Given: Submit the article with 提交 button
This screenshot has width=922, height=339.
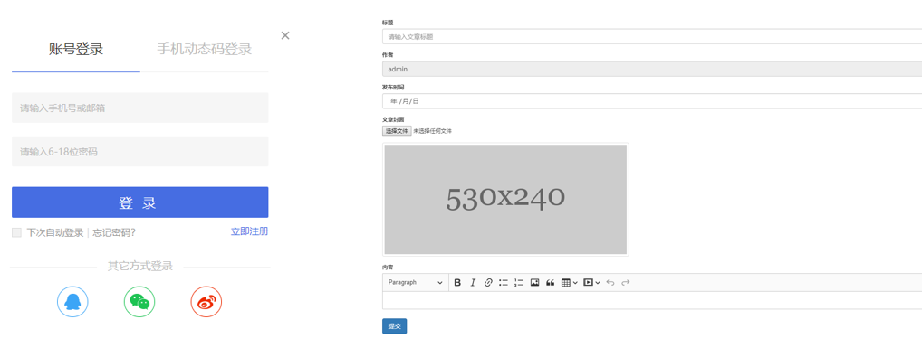Looking at the screenshot, I should pyautogui.click(x=394, y=326).
